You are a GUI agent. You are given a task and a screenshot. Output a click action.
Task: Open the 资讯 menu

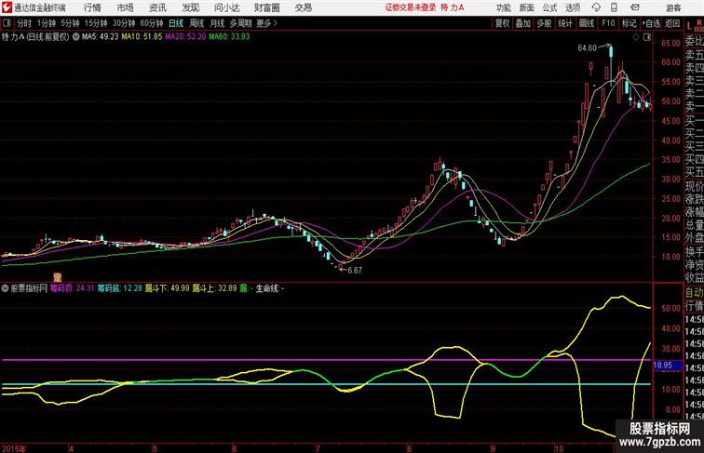pyautogui.click(x=157, y=7)
